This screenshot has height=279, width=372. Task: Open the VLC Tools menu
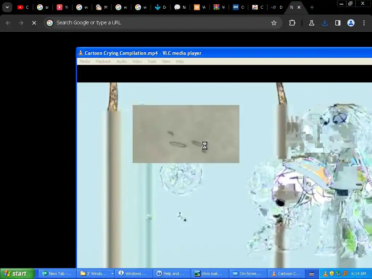[x=152, y=61]
